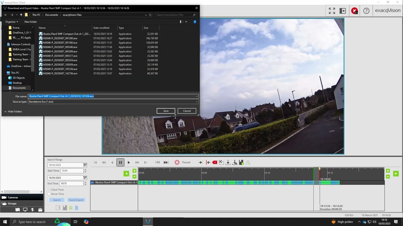The width and height of the screenshot is (403, 226).
Task: Shift timeline later with right green arrow
Action: [x=396, y=174]
